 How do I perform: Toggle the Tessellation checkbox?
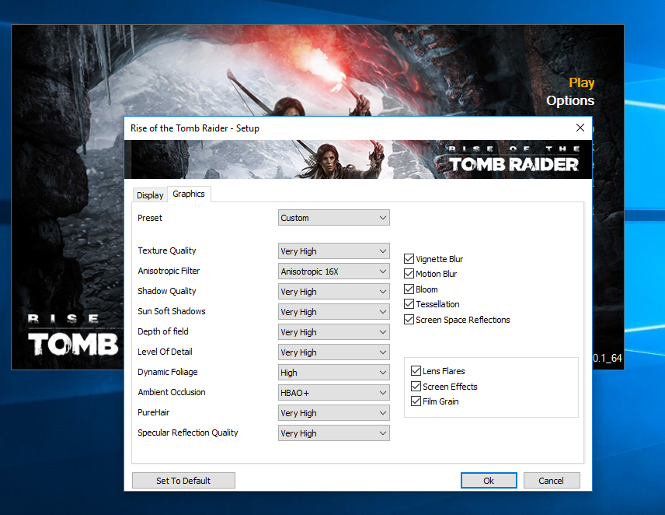(409, 304)
